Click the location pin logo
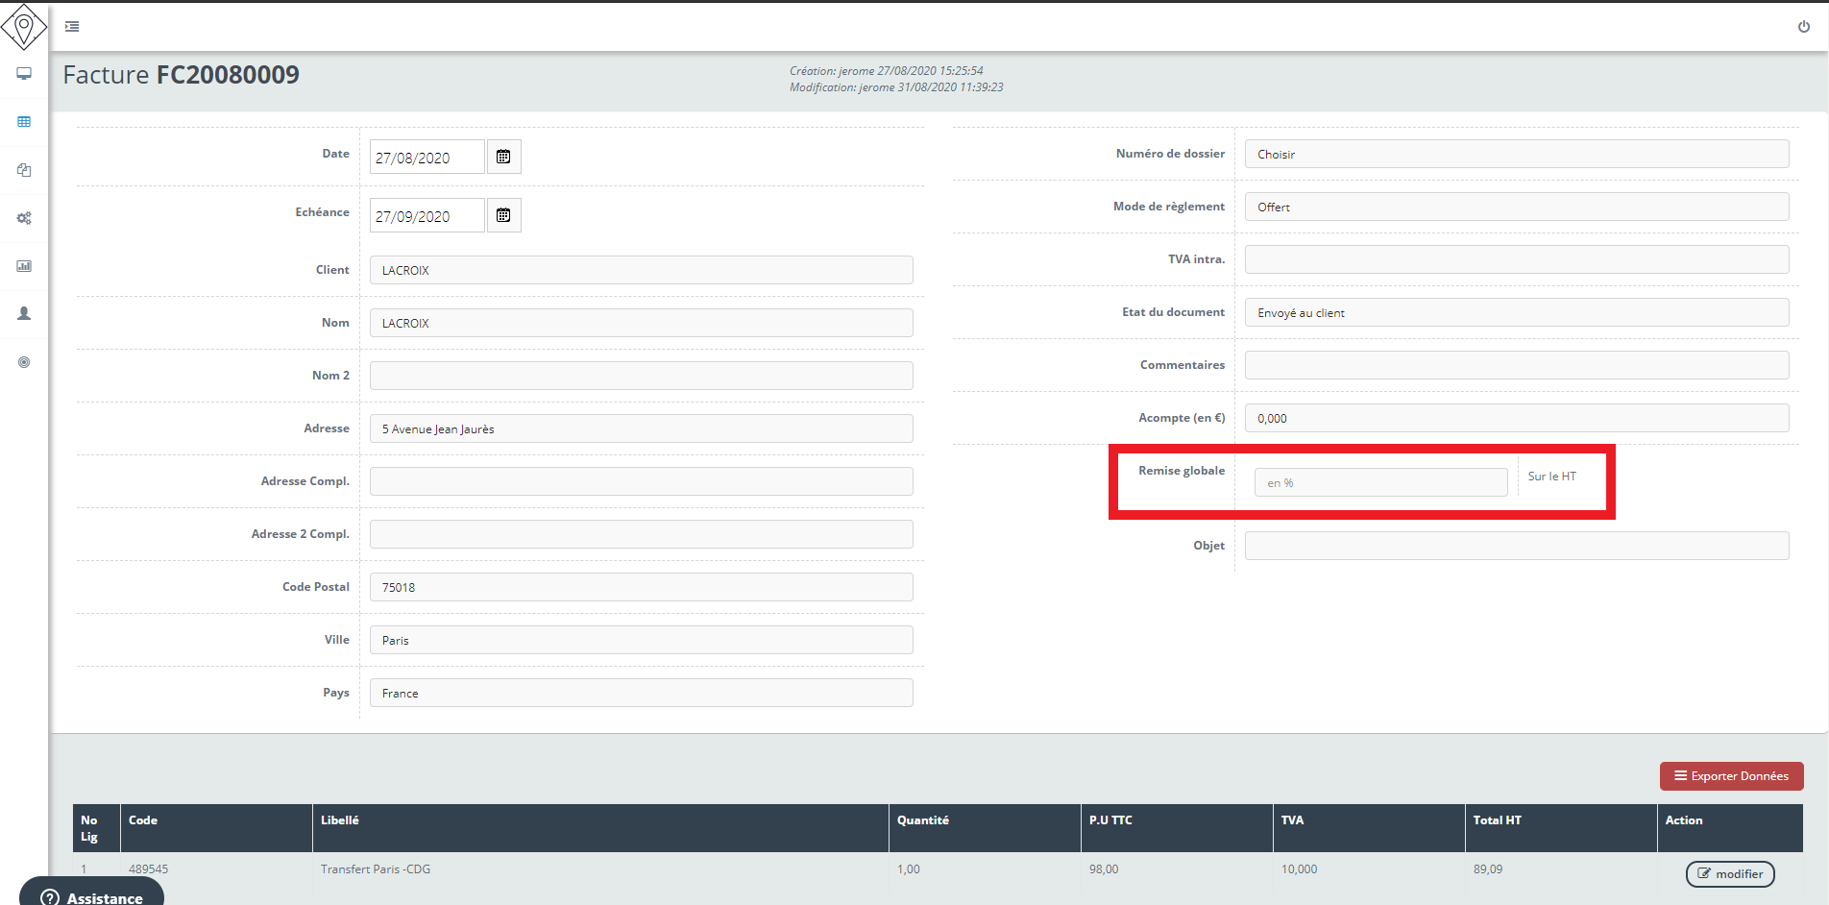 (x=24, y=27)
